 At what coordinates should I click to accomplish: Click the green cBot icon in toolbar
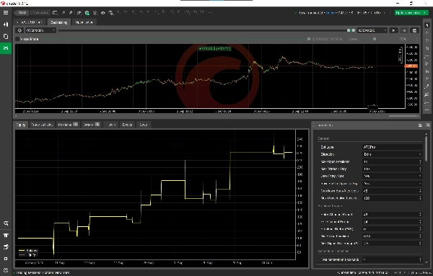87,13
